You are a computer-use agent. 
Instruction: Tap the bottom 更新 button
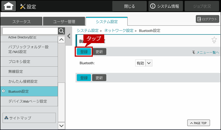pyautogui.click(x=99, y=78)
